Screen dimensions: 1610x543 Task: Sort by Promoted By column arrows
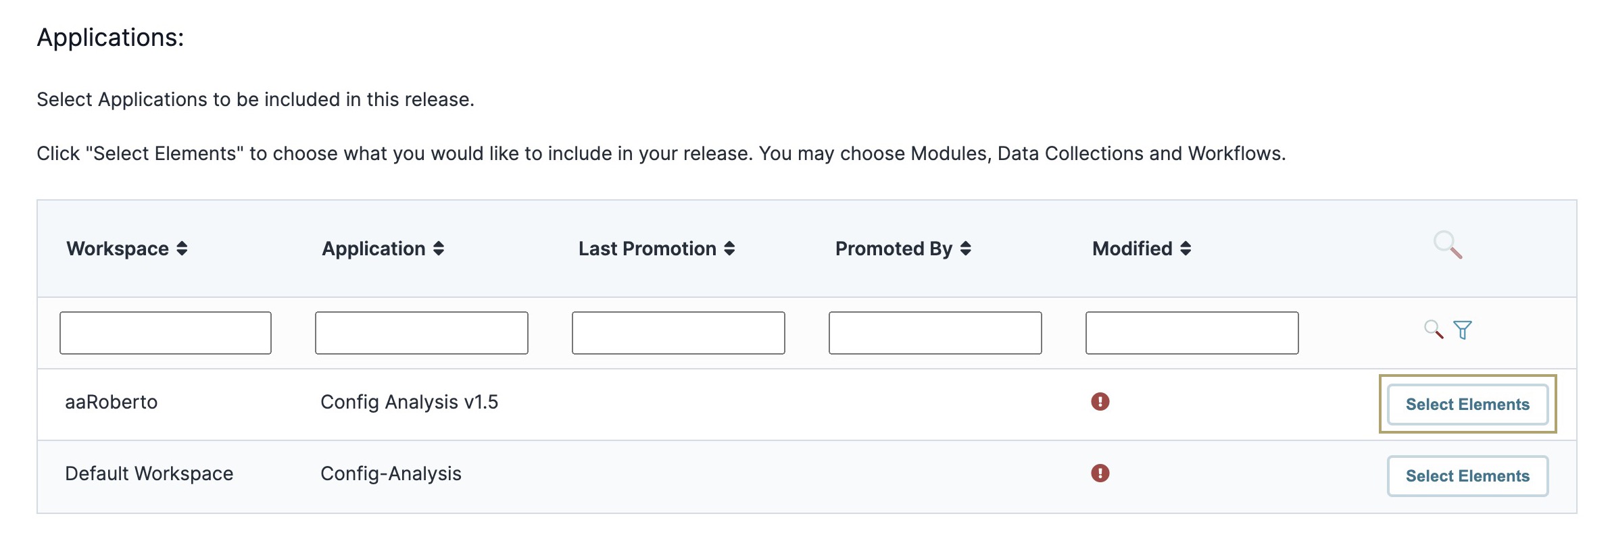966,249
